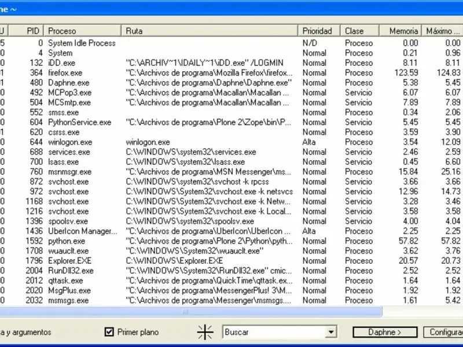Viewport: 463px width, 347px height.
Task: Sort by Memoria column header
Action: tap(400, 31)
